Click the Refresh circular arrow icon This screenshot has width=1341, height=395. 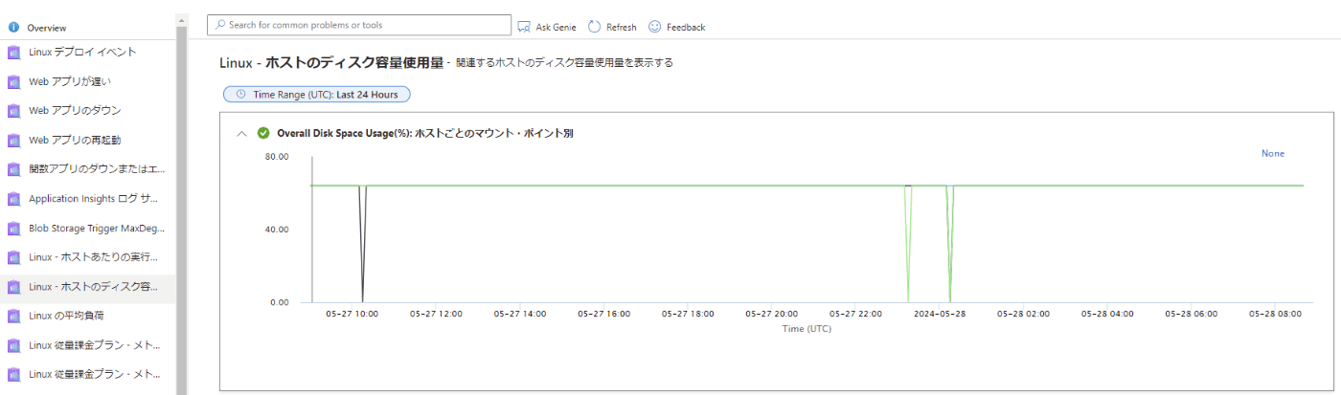coord(594,27)
